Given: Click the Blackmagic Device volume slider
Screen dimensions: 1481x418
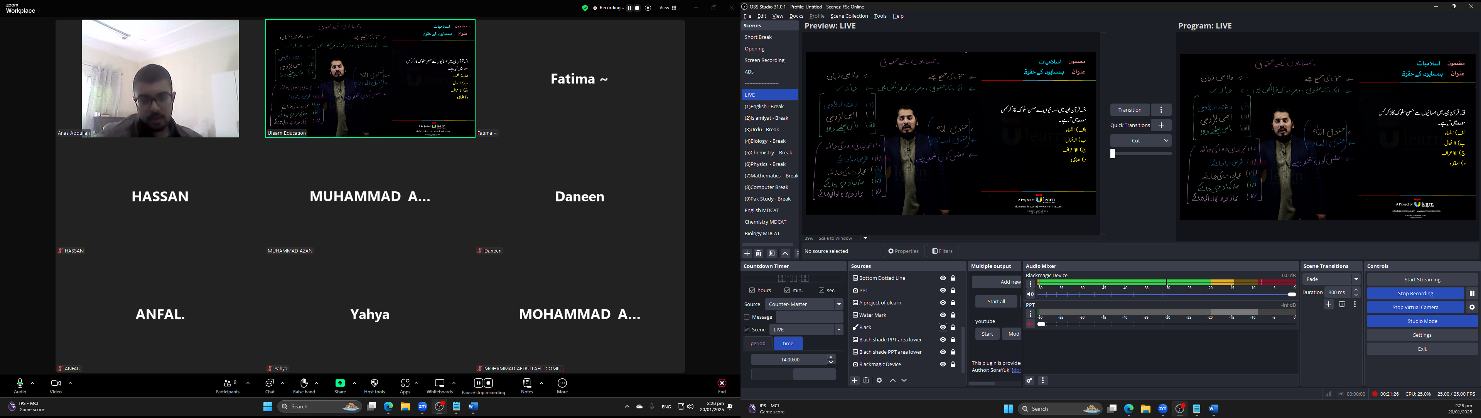Looking at the screenshot, I should pos(1167,295).
